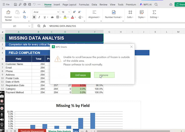Switch to the Data tab
The image size is (185, 132).
tap(94, 5)
